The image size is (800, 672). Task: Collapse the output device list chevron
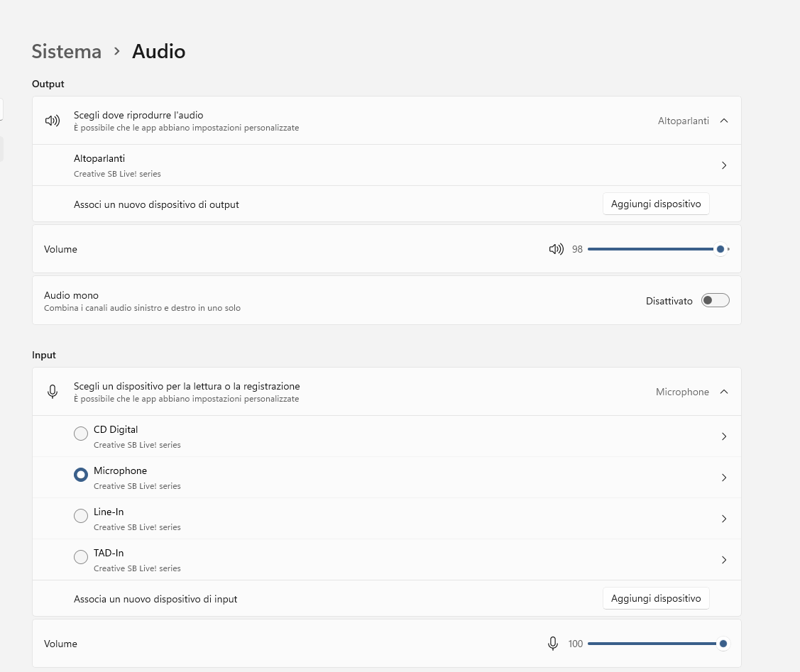[x=724, y=121]
